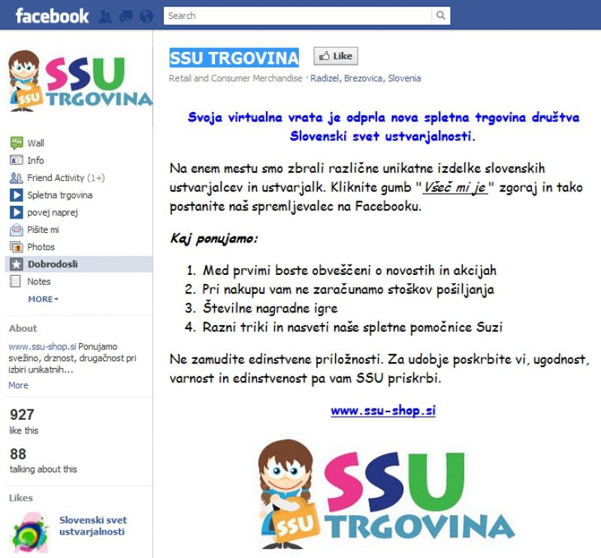Open friend requests icon in header

click(105, 16)
